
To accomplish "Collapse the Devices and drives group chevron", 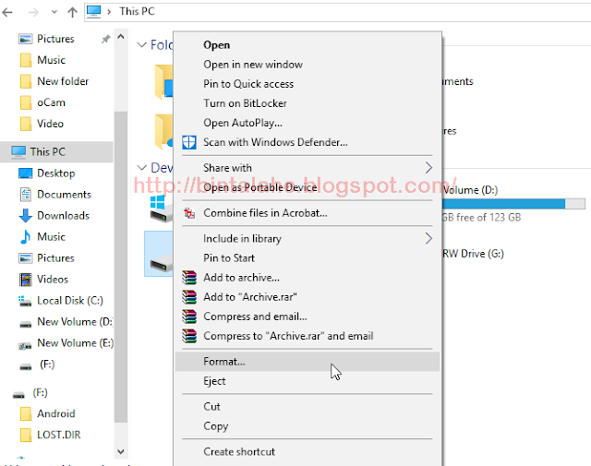I will pyautogui.click(x=141, y=167).
